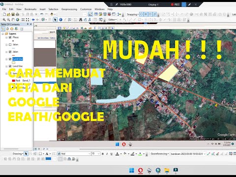This screenshot has width=236, height=177.
Task: Open the Snapping dropdown menu
Action: (132, 14)
